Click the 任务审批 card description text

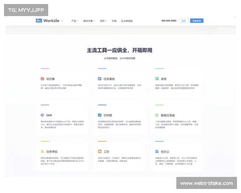(62, 161)
